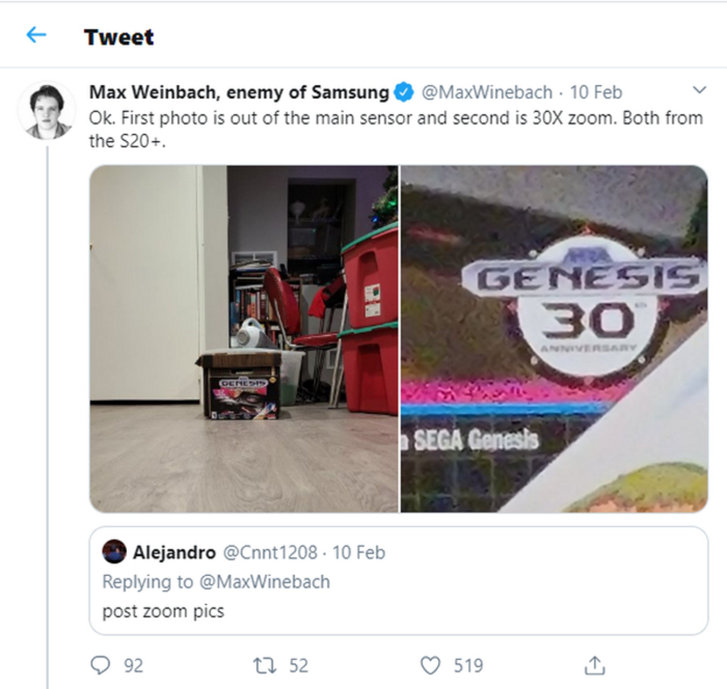
Task: Click the Alejandro display name
Action: pos(174,553)
